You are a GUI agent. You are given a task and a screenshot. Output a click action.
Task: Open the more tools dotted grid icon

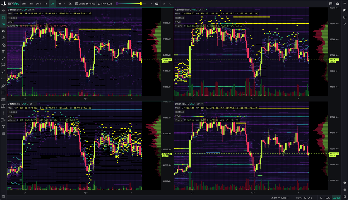[x=3, y=133]
